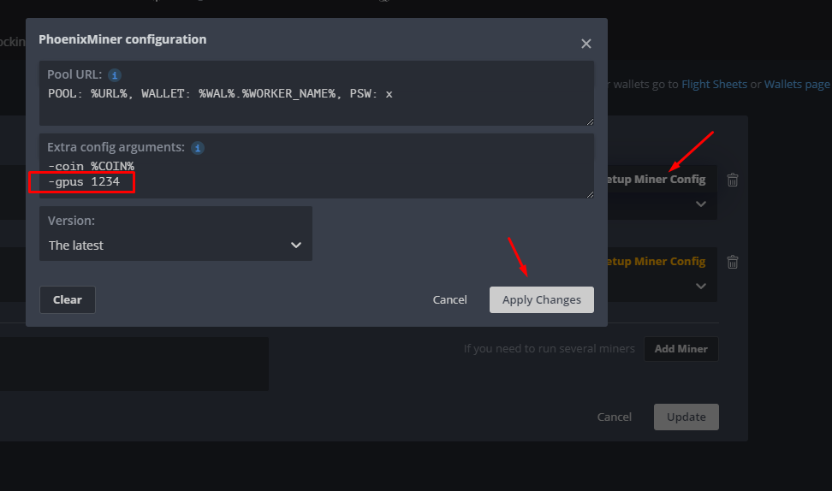Expand chevron under orange Setup Miner Config

pos(700,287)
